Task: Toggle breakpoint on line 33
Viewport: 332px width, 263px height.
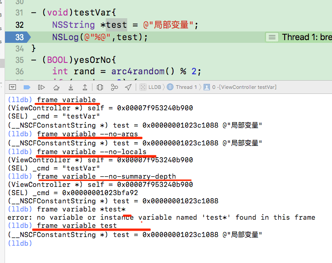Action: [x=18, y=37]
